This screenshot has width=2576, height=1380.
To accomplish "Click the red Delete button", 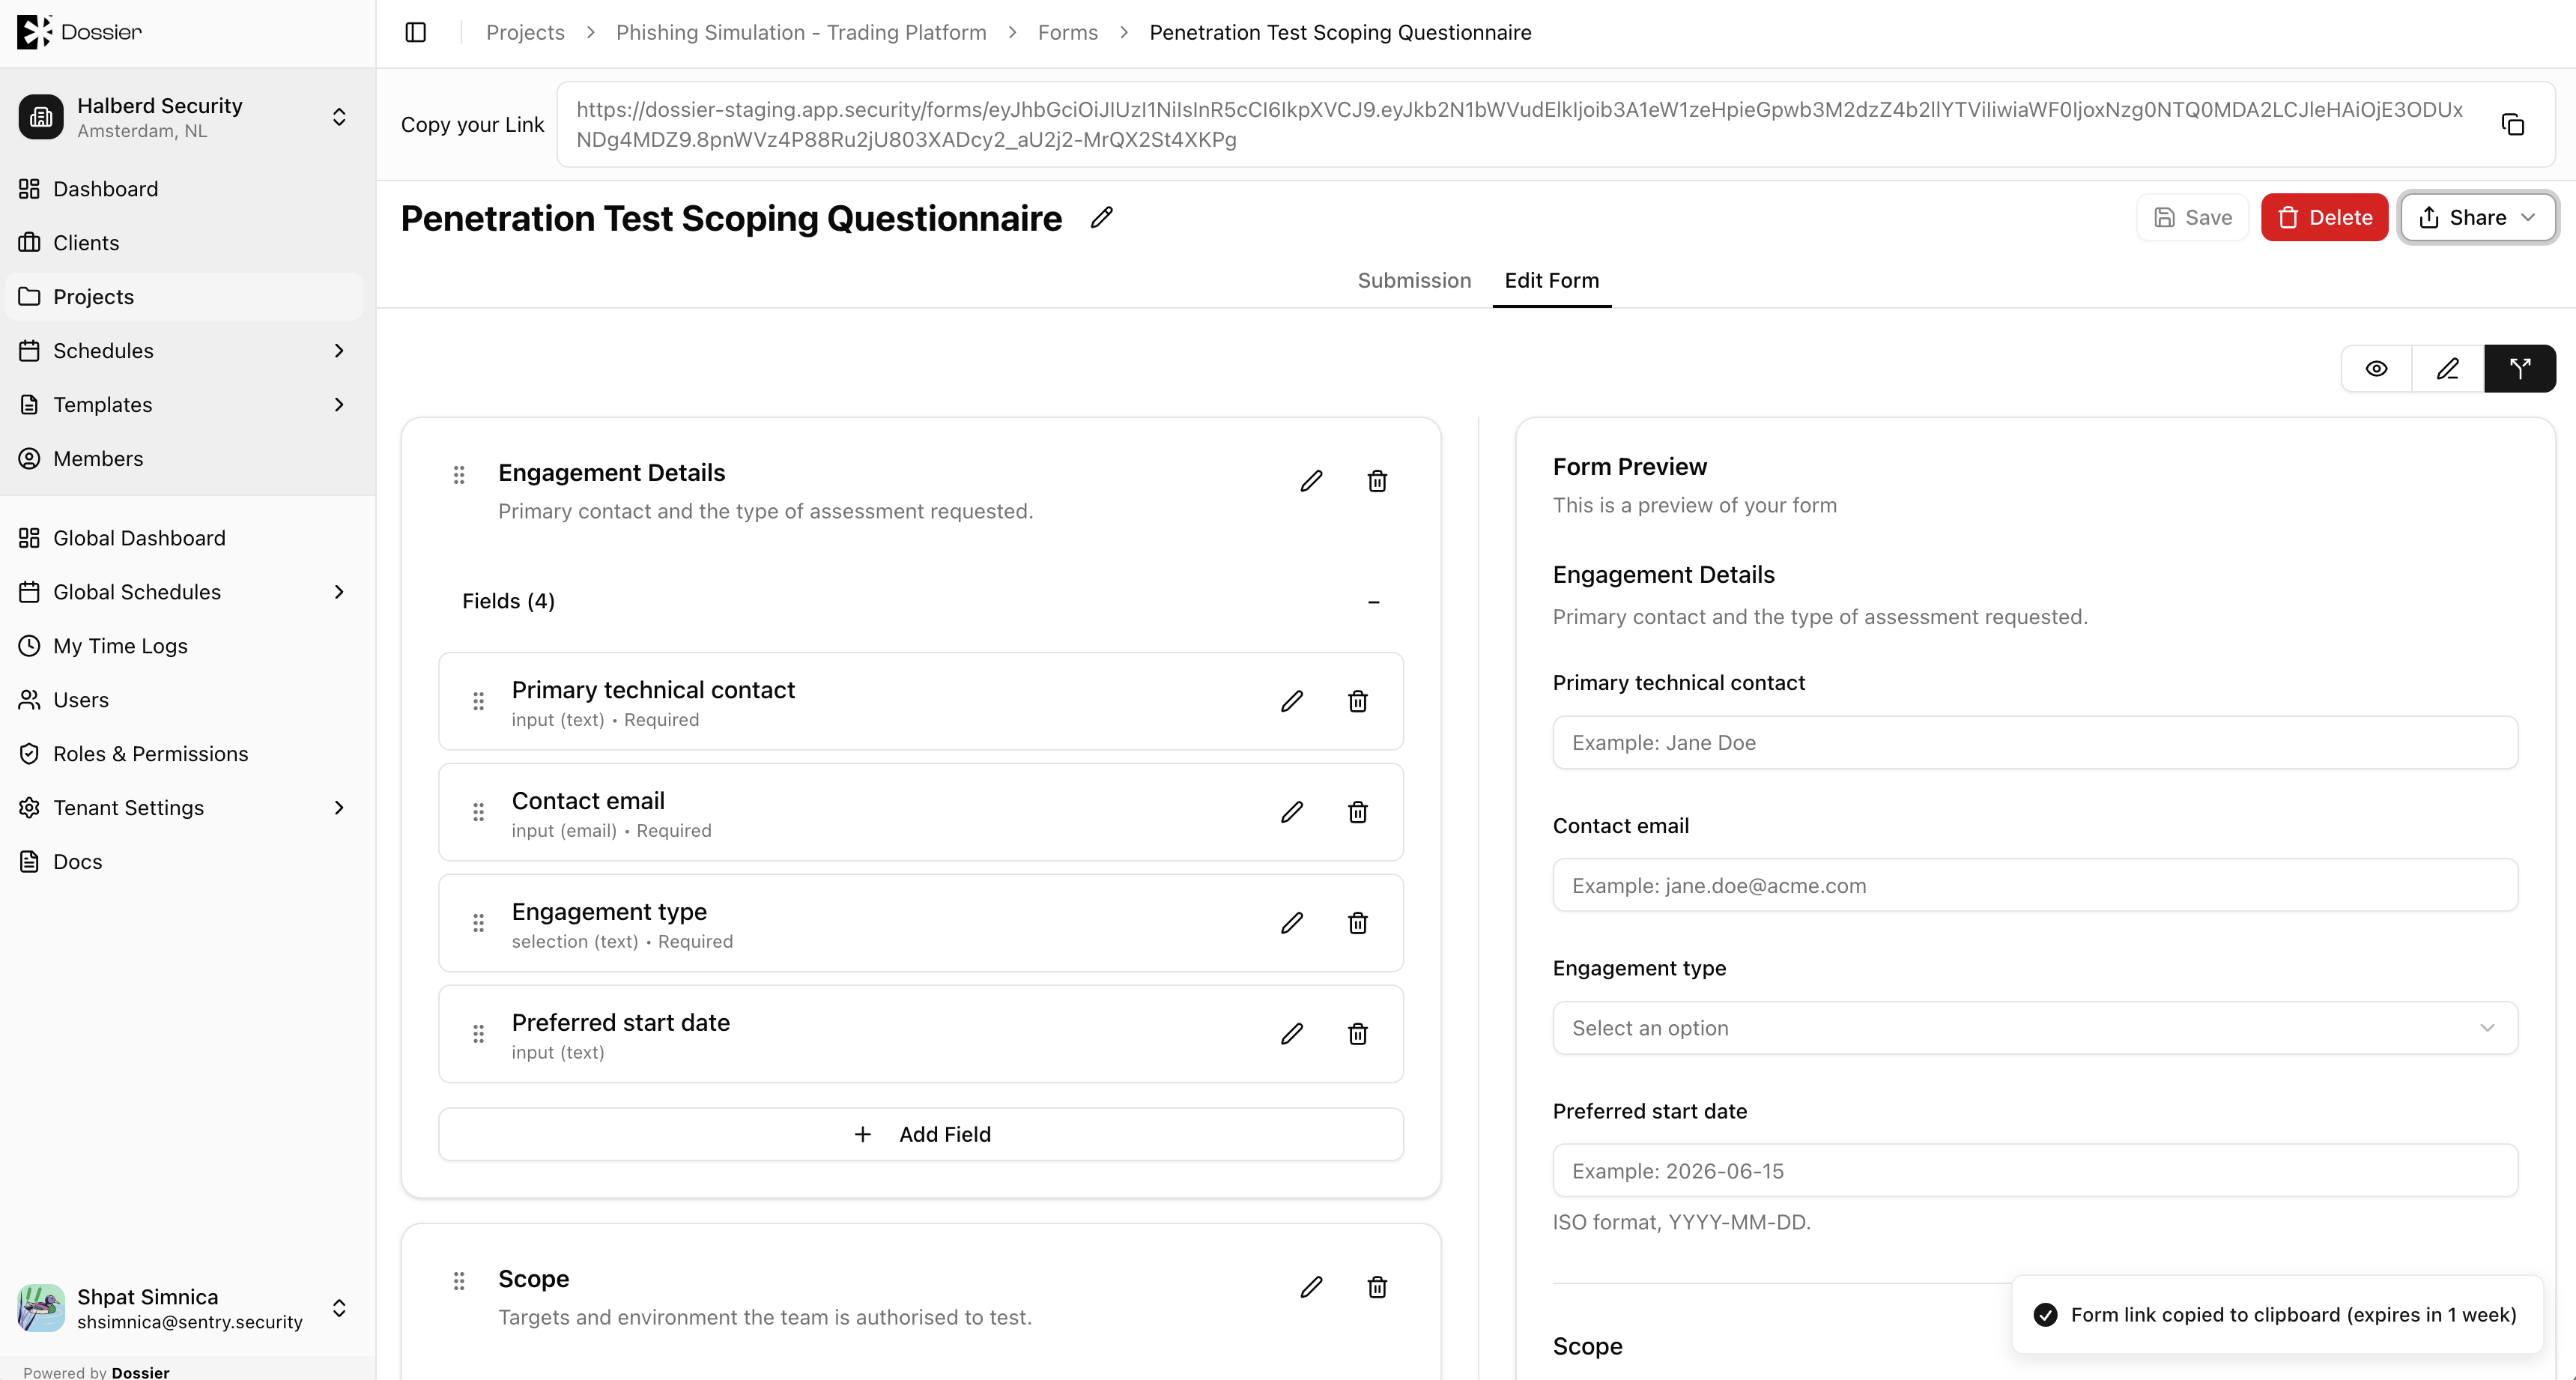I will coord(2324,217).
